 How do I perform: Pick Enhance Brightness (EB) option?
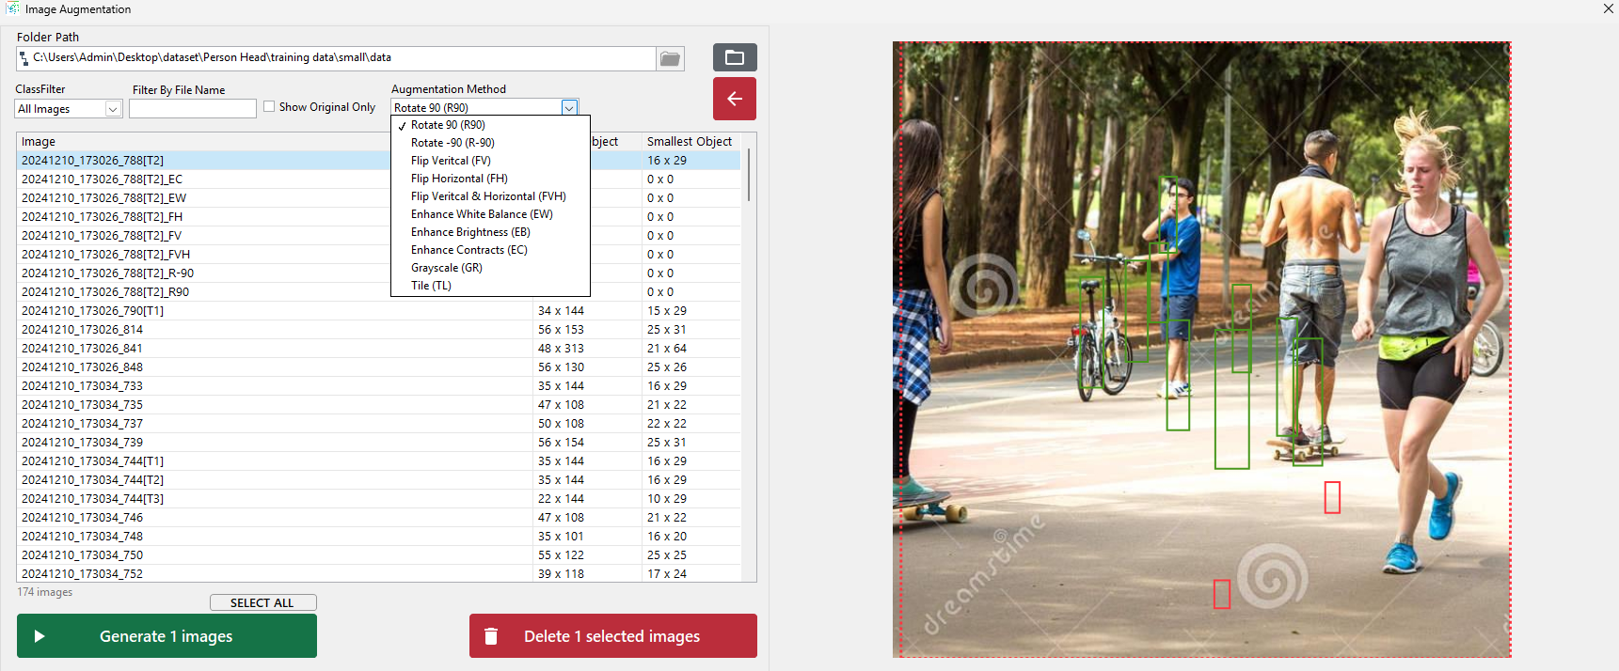pos(470,232)
